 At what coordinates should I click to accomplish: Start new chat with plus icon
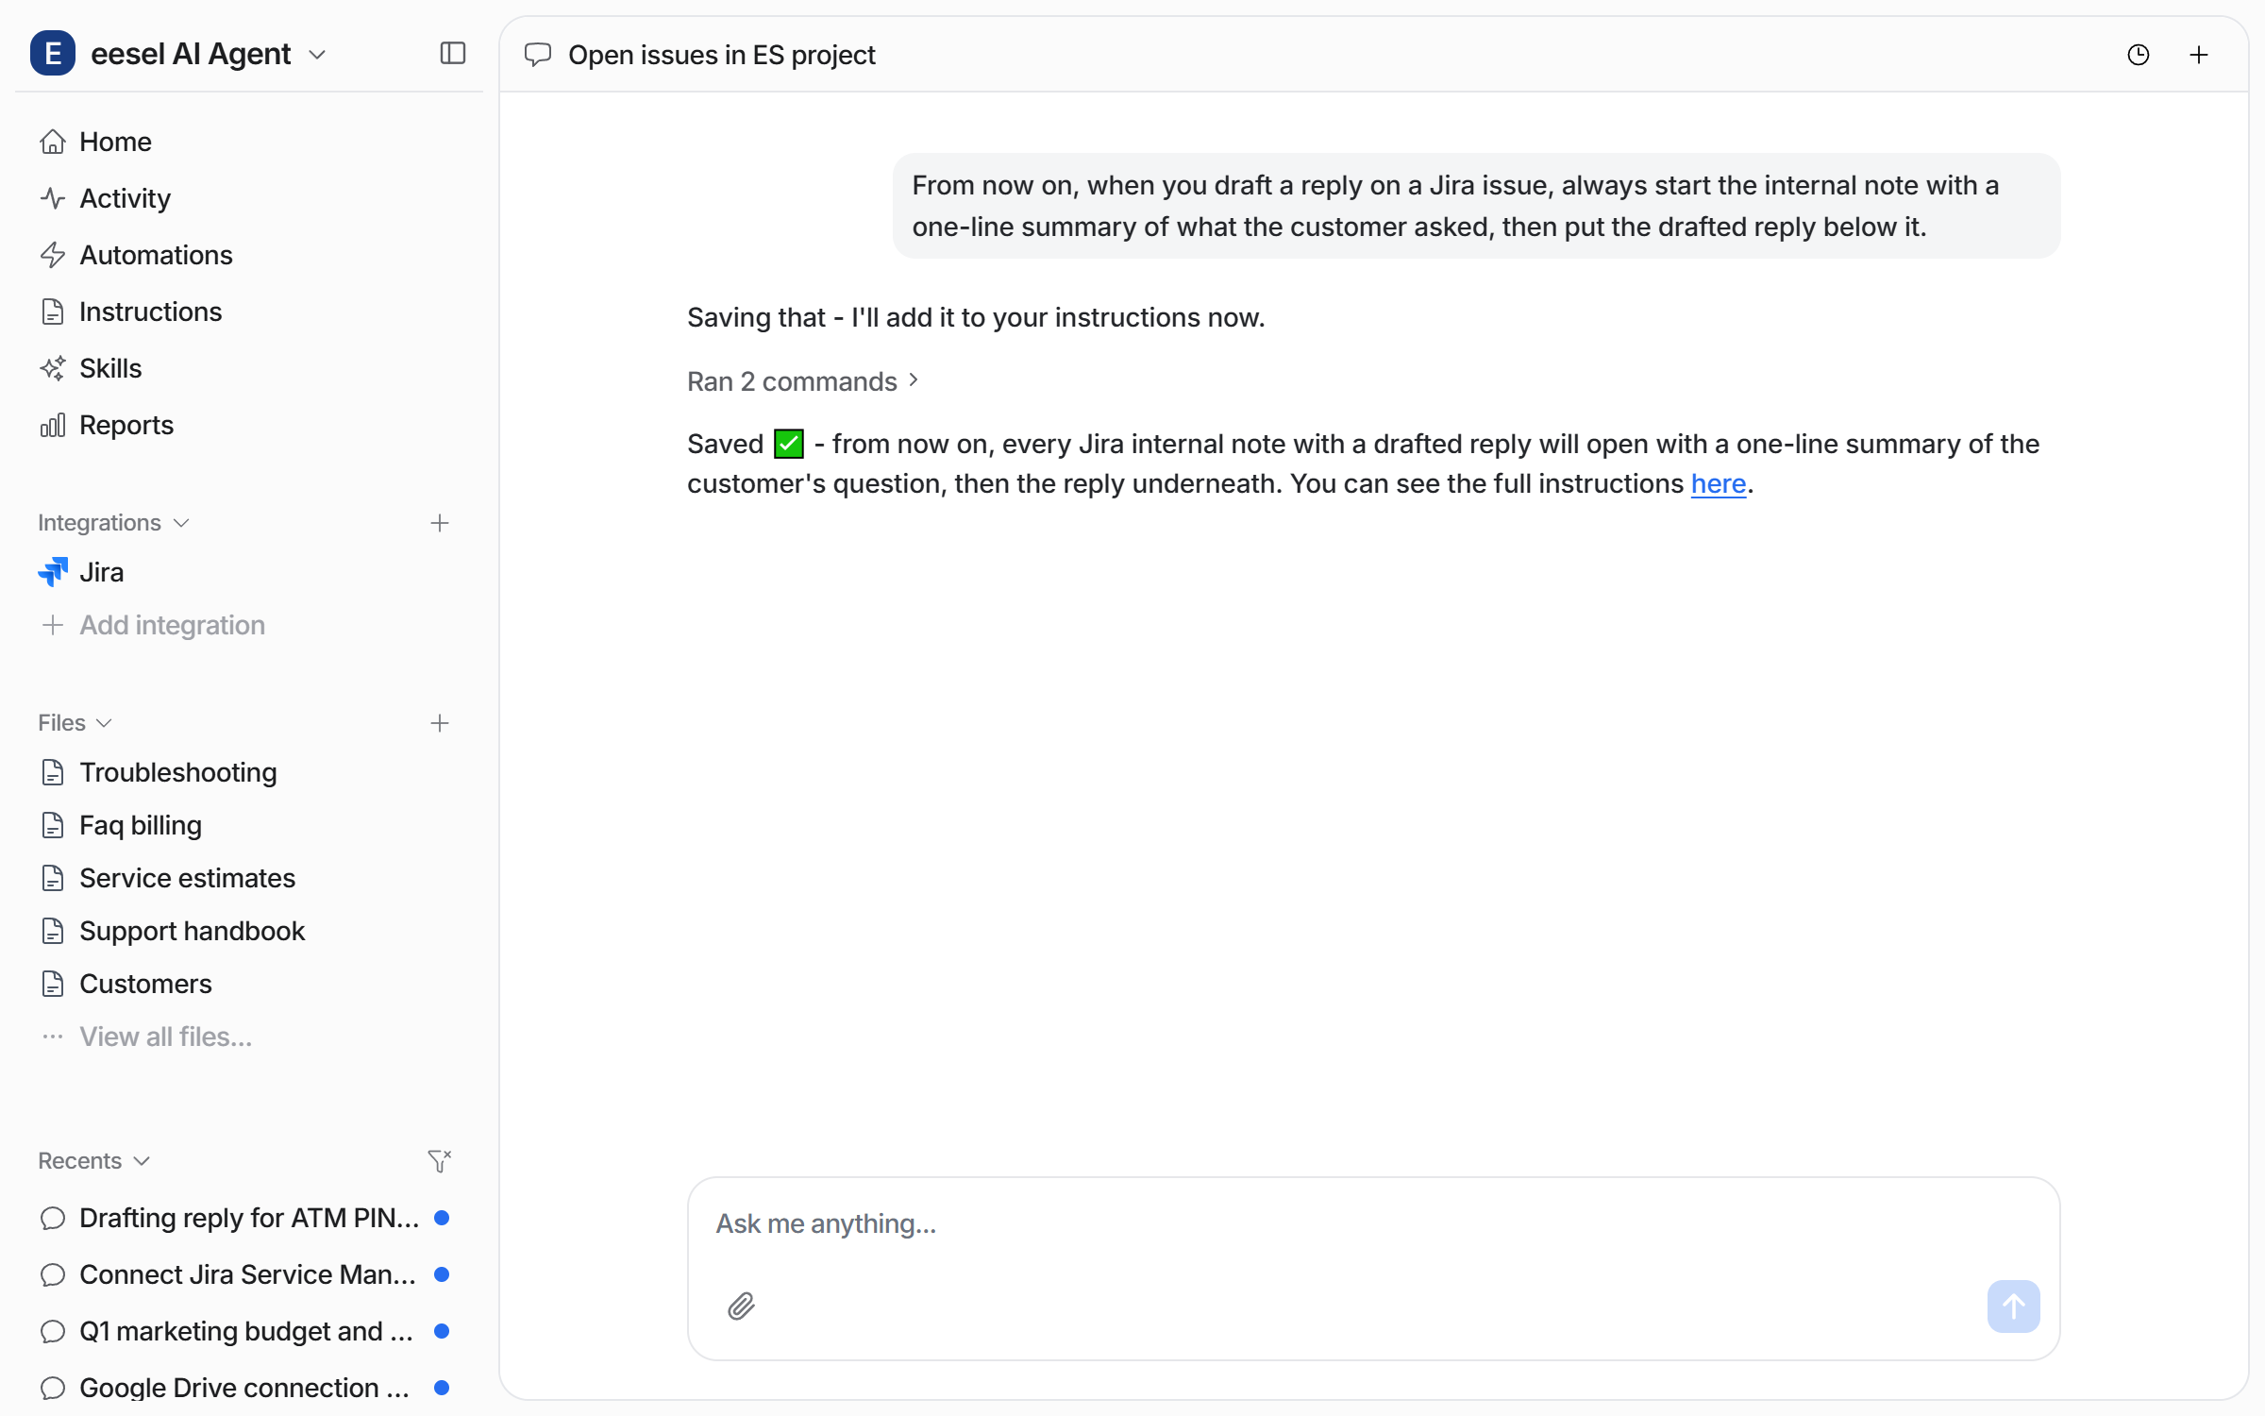tap(2199, 55)
